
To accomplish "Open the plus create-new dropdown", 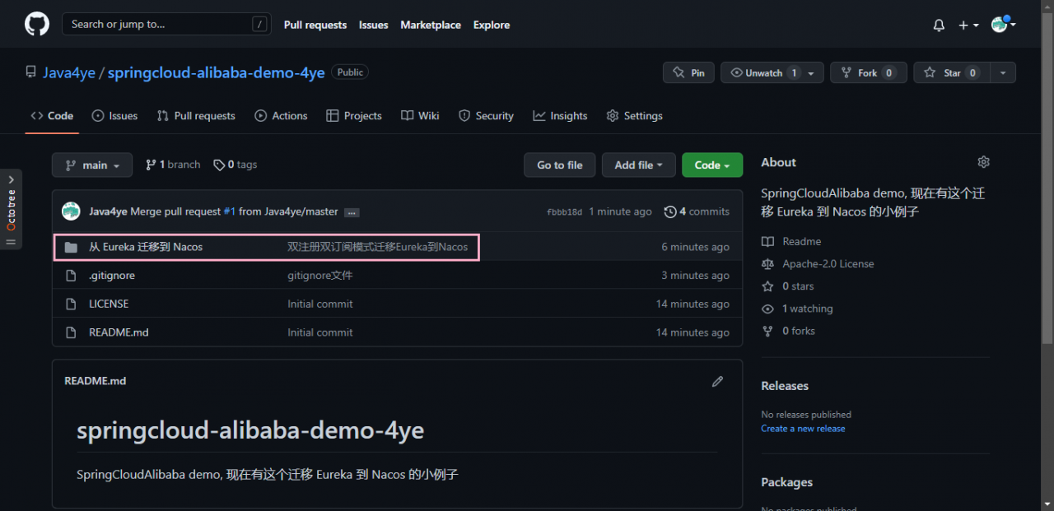I will click(968, 26).
